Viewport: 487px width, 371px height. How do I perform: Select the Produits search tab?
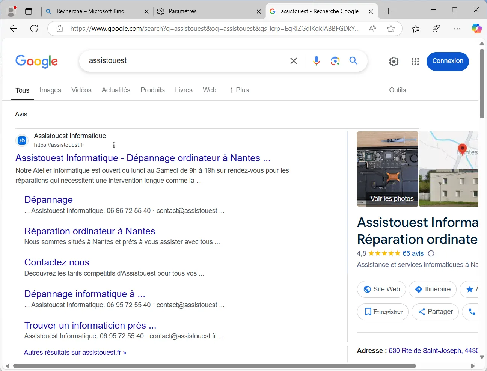[152, 90]
